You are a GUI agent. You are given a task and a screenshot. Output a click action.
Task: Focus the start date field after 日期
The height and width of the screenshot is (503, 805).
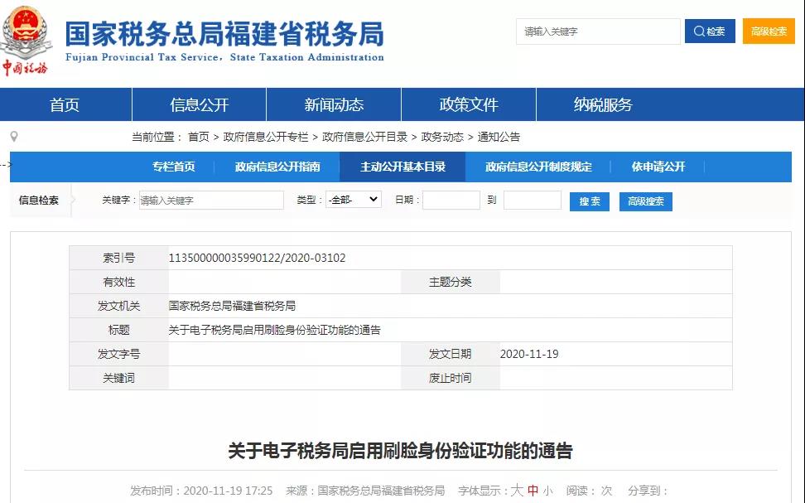tap(451, 201)
